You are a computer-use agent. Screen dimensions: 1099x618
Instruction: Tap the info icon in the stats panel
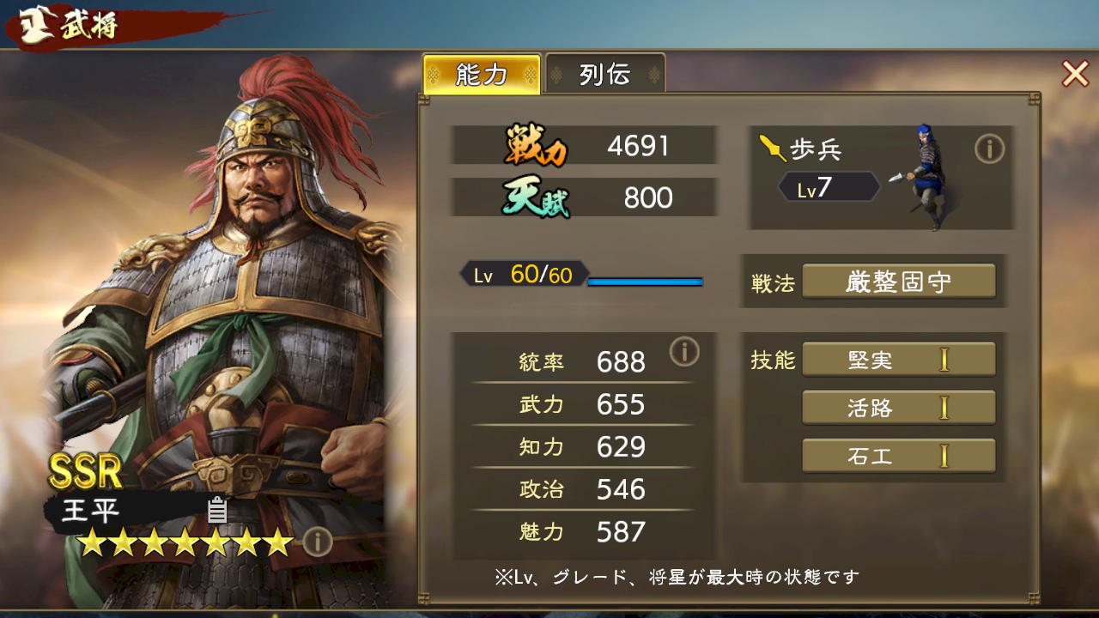[684, 351]
